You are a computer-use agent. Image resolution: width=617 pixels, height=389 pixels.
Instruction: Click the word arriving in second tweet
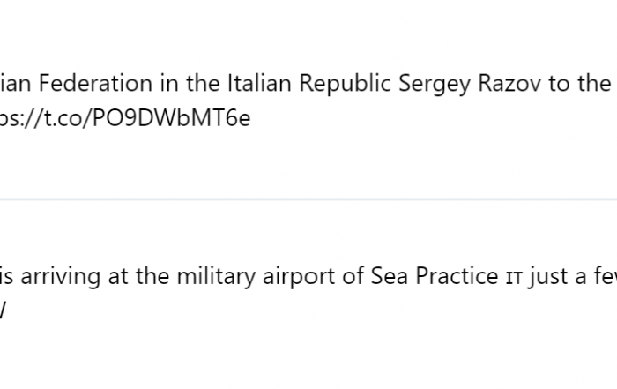pos(61,277)
